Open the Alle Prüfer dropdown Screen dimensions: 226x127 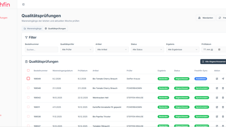[77, 49]
